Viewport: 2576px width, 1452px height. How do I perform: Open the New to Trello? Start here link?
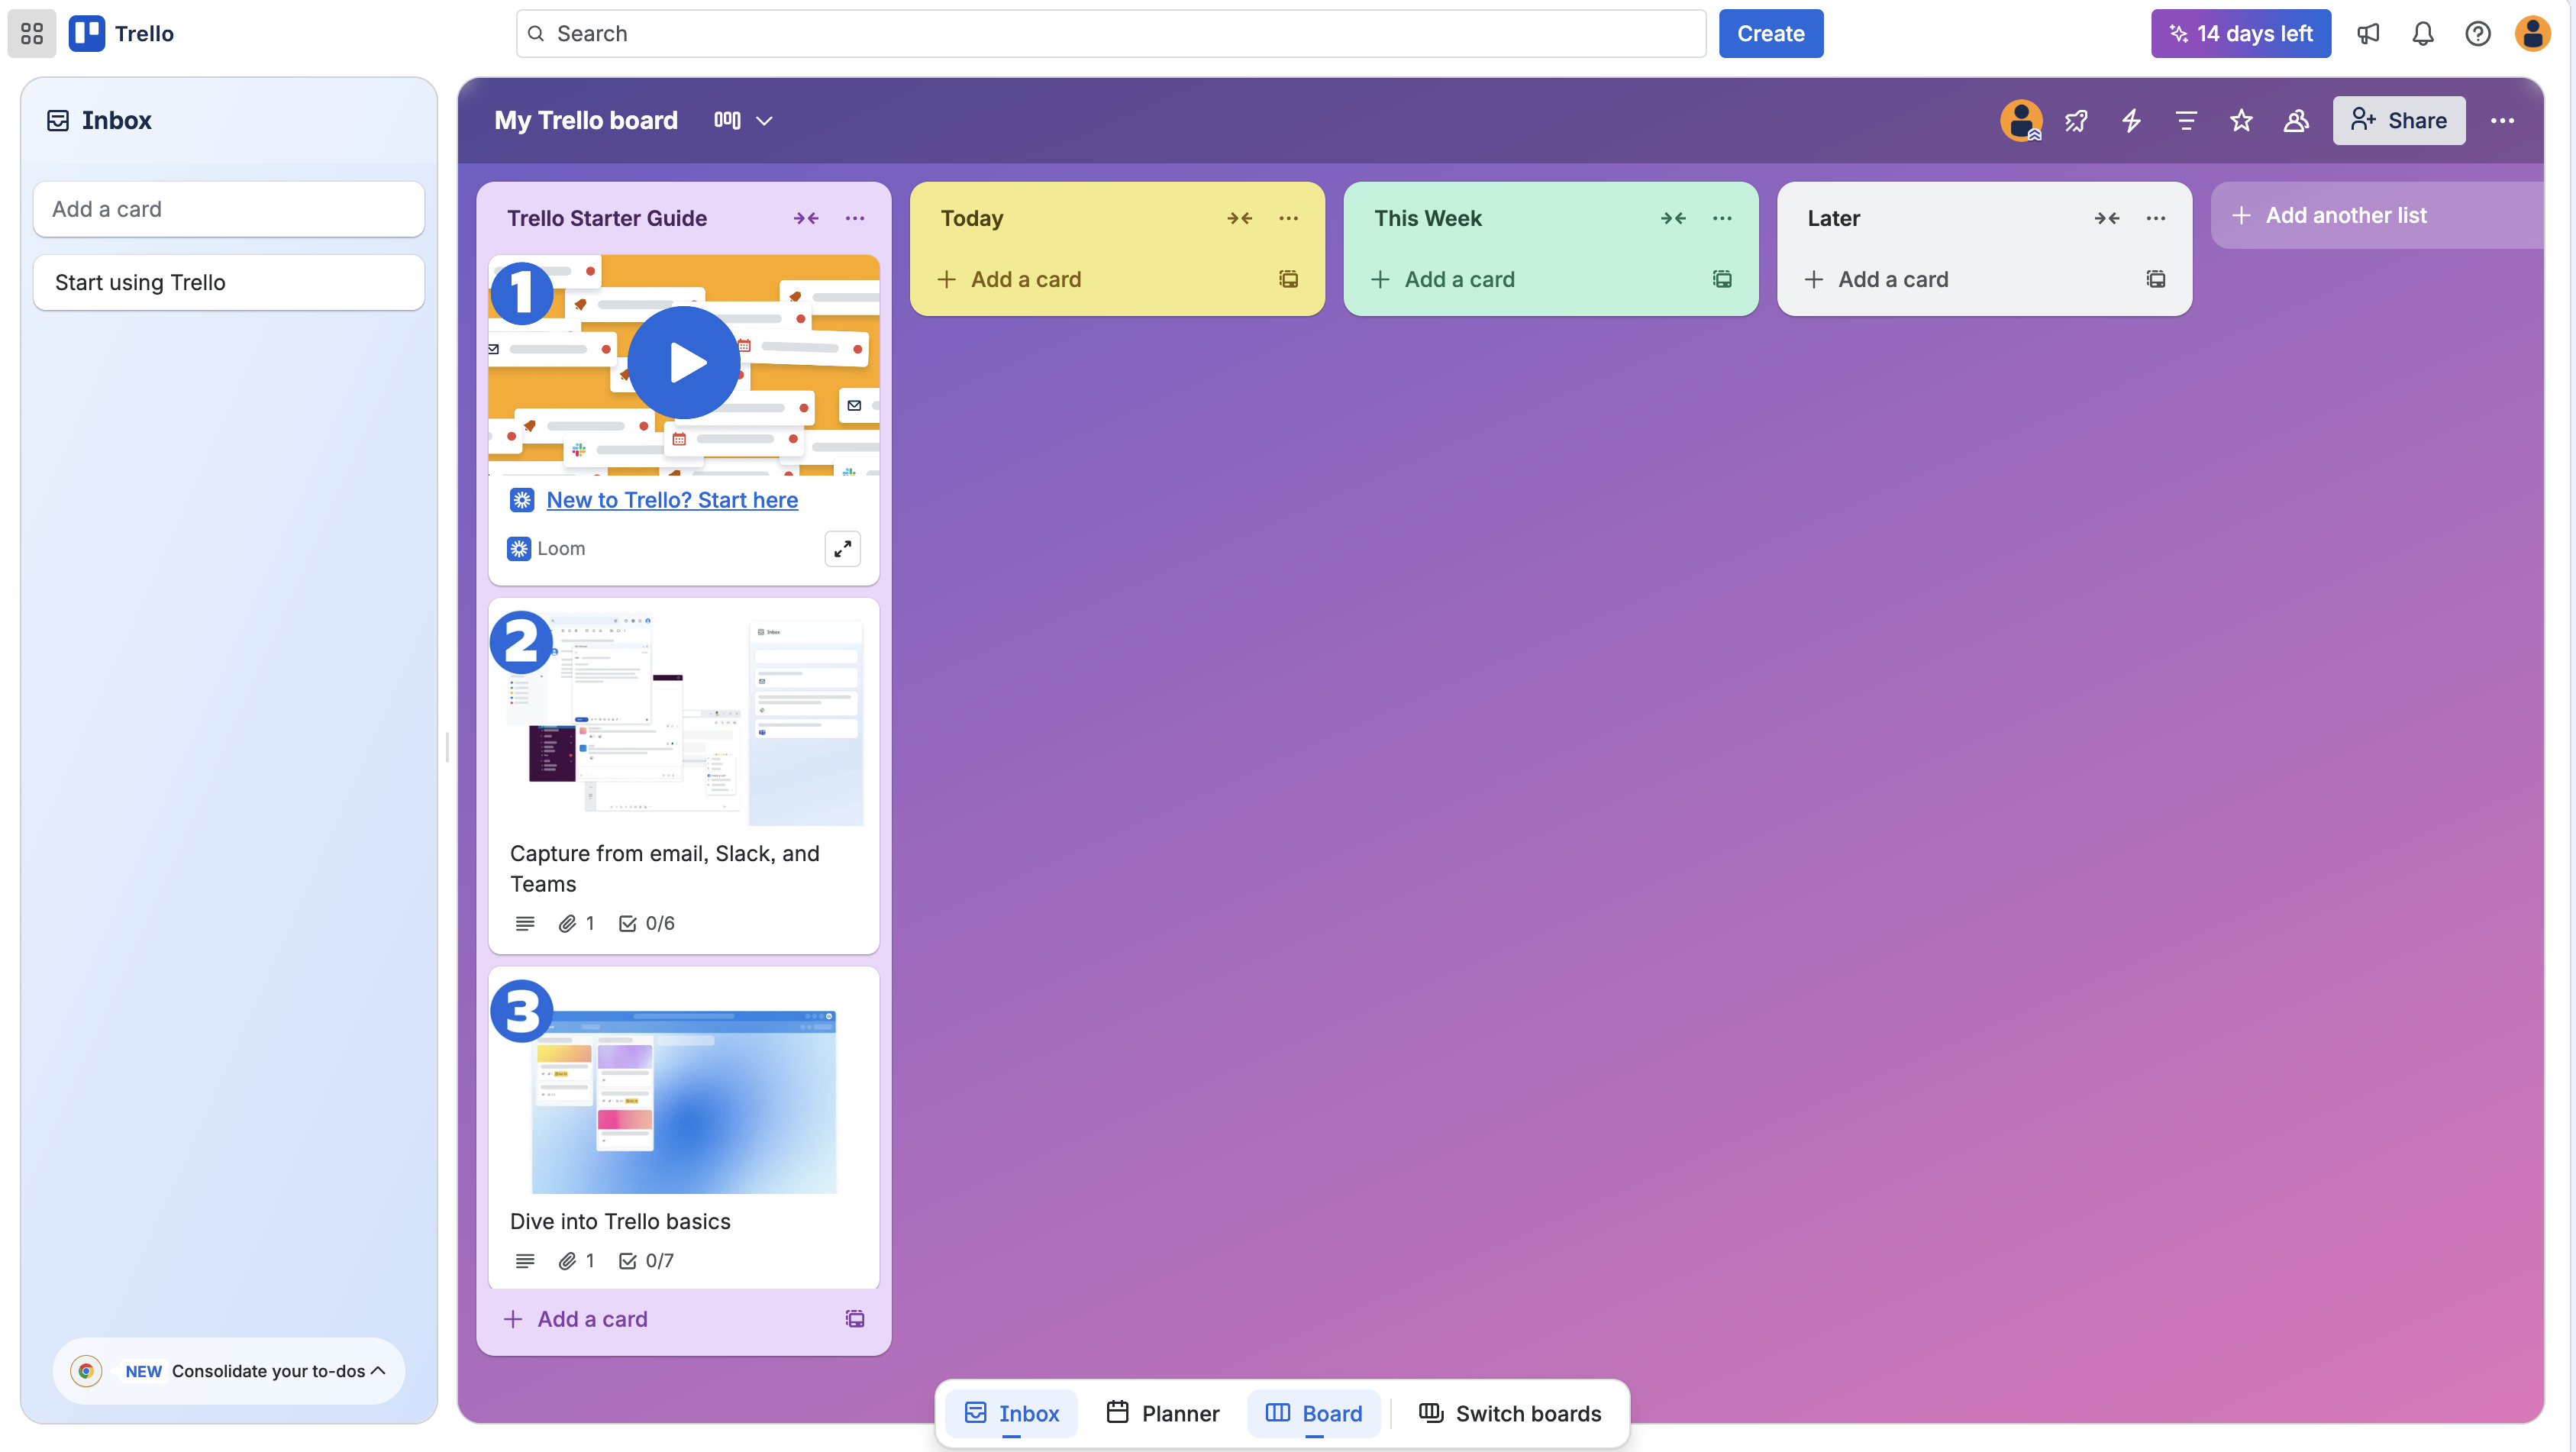point(672,500)
